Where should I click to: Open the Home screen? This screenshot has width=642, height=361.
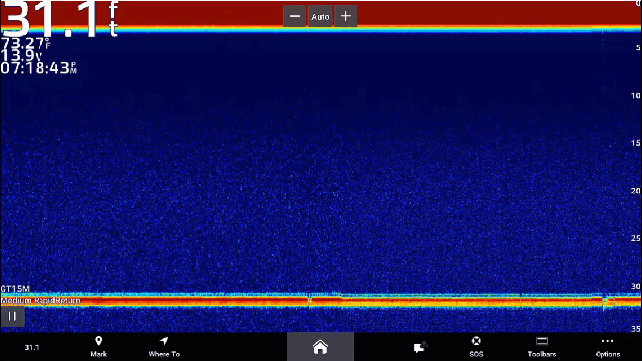coord(320,347)
